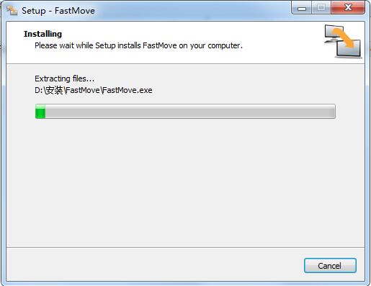
Task: Click the Setup installer icon in title bar
Action: point(12,11)
